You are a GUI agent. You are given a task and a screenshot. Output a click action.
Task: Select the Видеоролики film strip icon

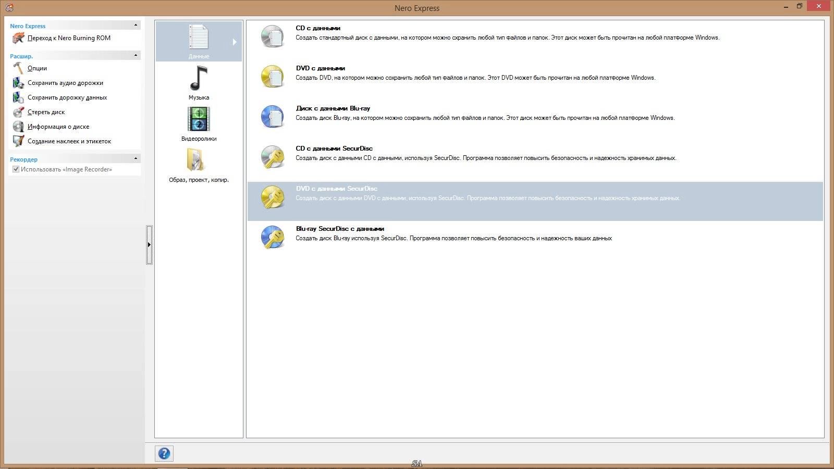[x=199, y=119]
